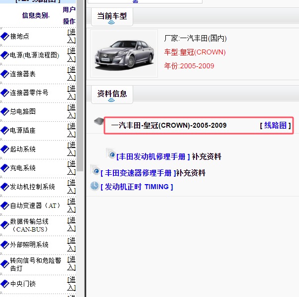Click the book icon beside 电源(电源流程图)

point(5,55)
